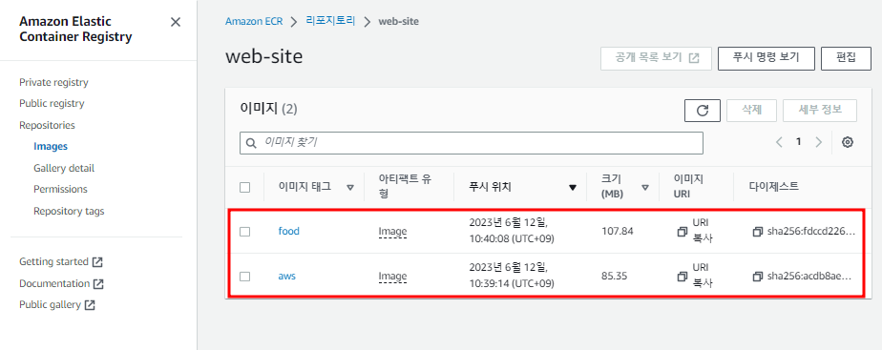Click page number 1 in pagination
This screenshot has width=882, height=350.
798,142
